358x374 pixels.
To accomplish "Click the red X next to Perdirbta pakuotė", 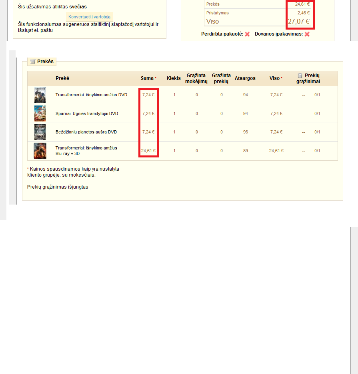I will (247, 34).
